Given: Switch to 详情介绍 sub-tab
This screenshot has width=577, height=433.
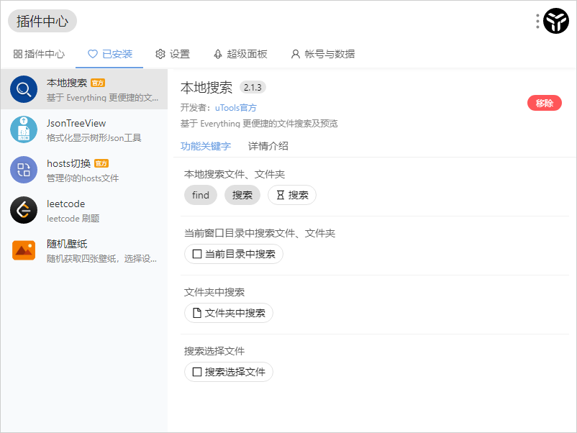Looking at the screenshot, I should click(x=268, y=146).
